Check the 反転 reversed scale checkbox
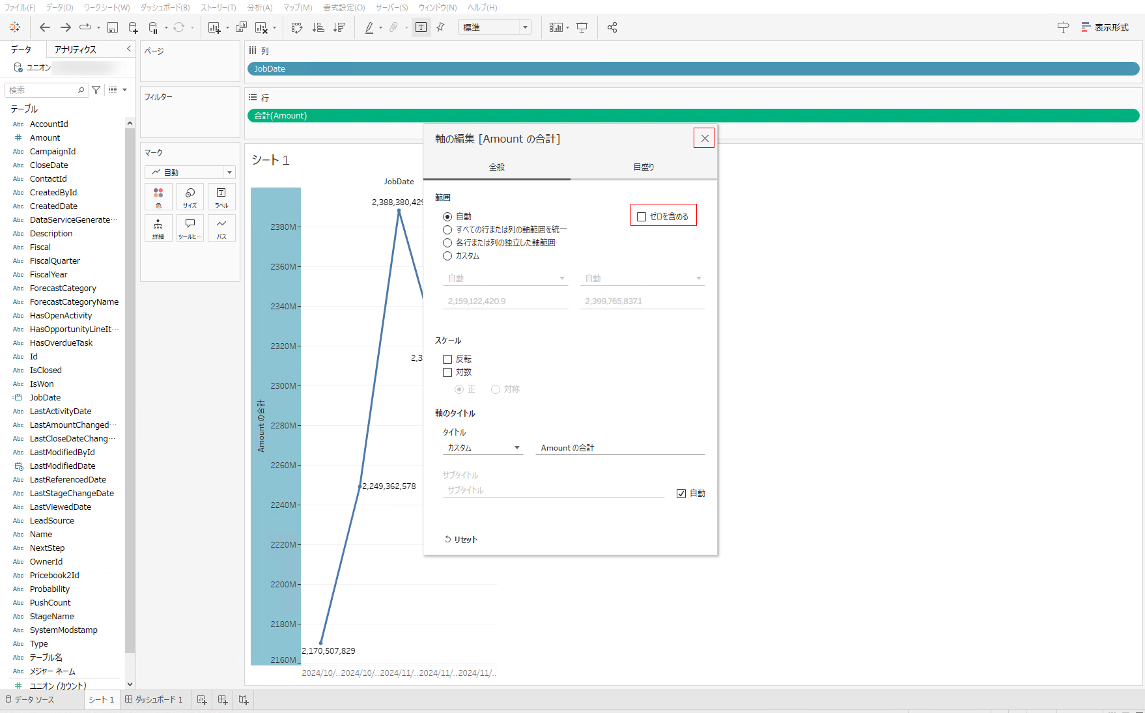The height and width of the screenshot is (713, 1145). pos(447,359)
